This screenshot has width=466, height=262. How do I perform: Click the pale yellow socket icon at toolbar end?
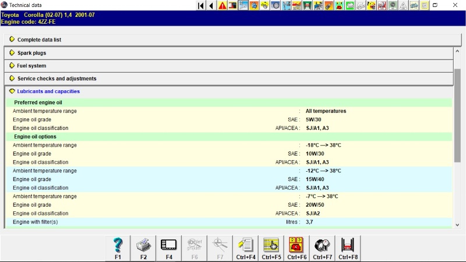coord(425,5)
